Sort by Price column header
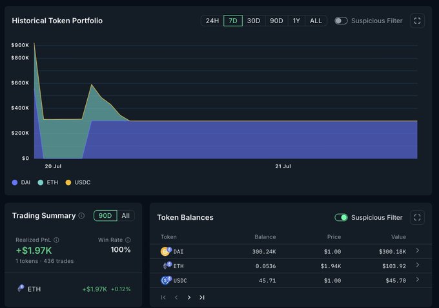Screen dimensions: 439x308 pyautogui.click(x=334, y=236)
